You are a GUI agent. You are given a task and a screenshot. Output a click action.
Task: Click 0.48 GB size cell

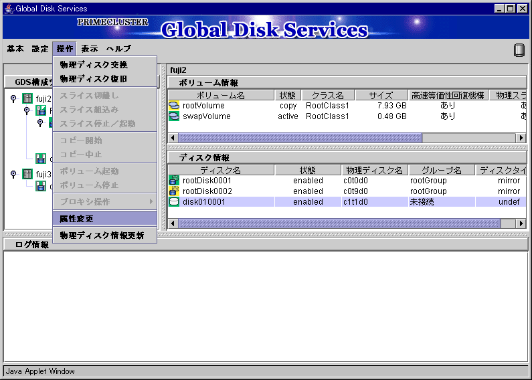[392, 116]
